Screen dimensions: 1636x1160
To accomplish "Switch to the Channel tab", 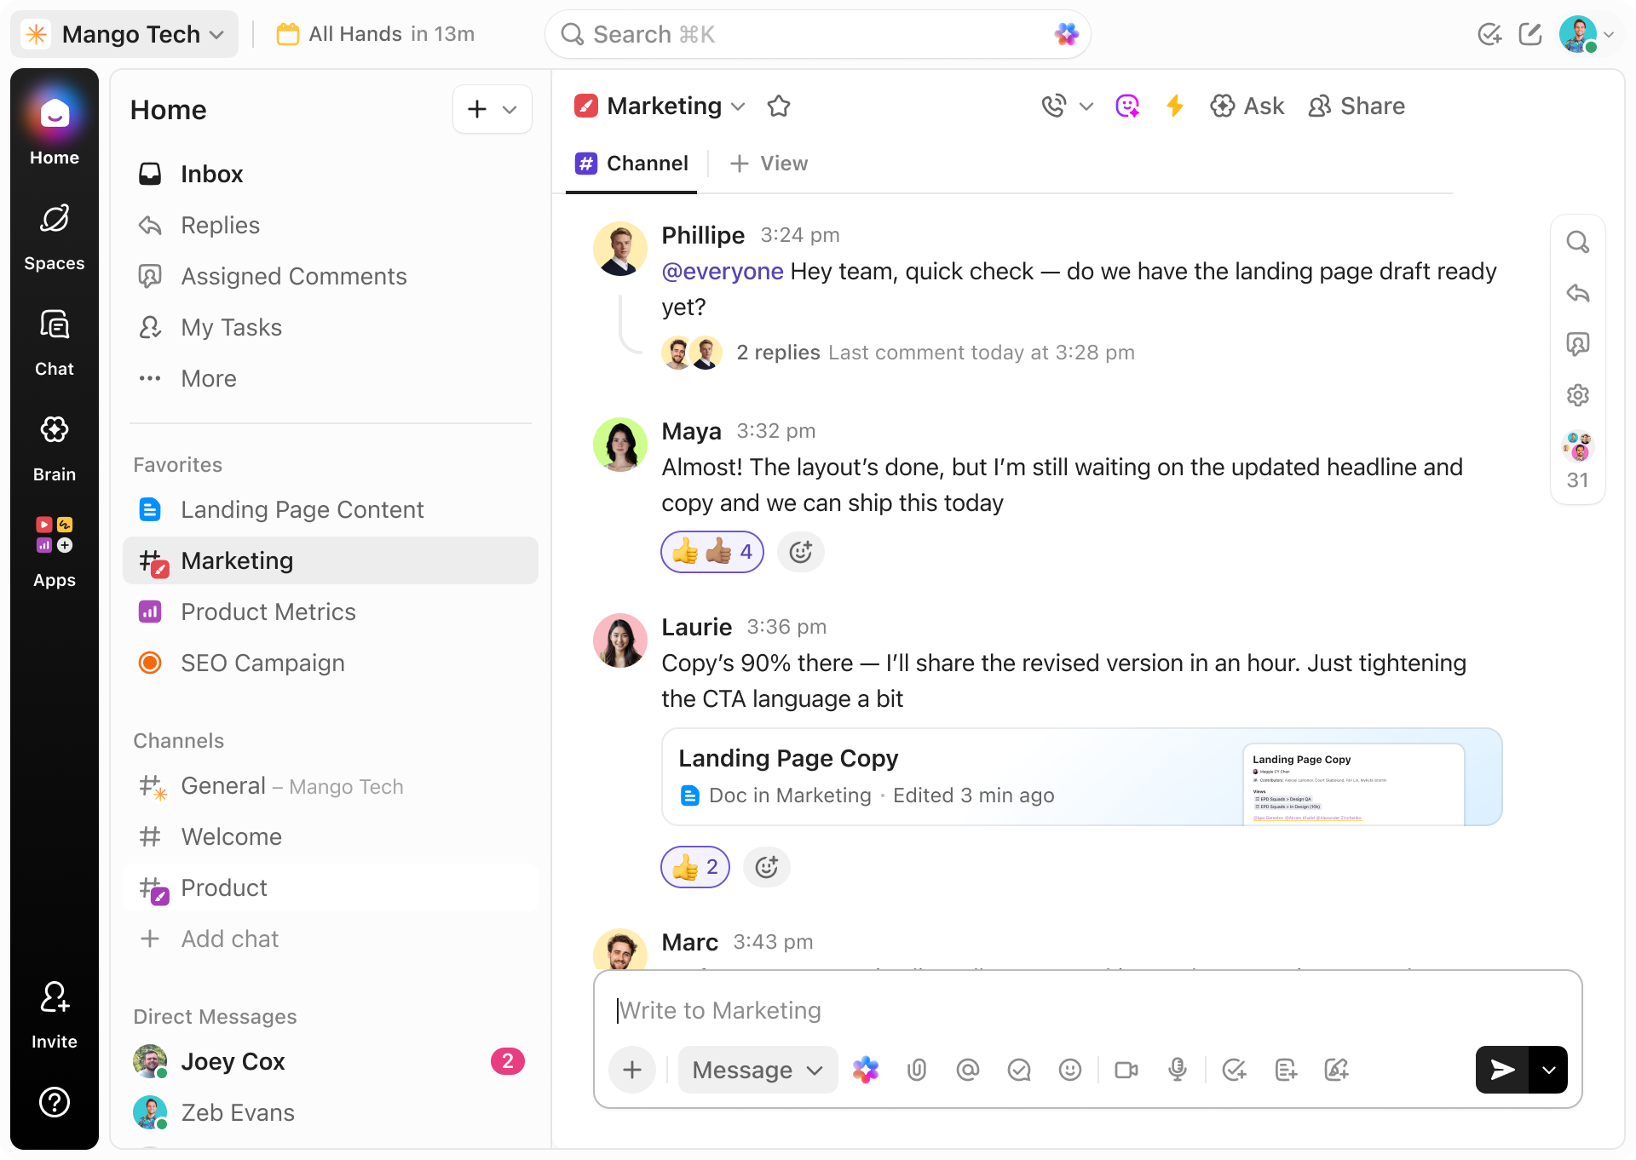I will click(631, 164).
